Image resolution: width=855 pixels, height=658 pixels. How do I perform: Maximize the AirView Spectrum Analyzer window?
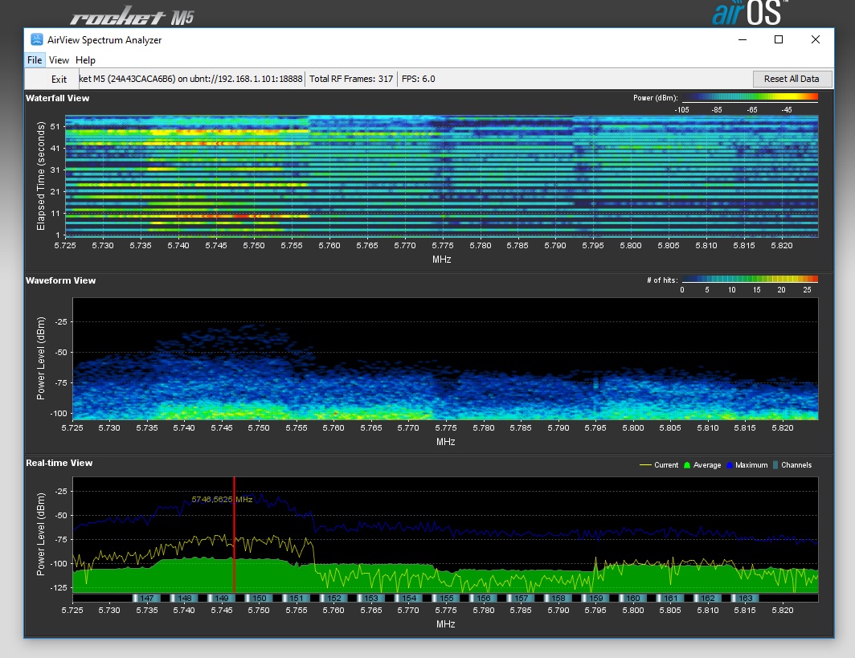coord(778,39)
